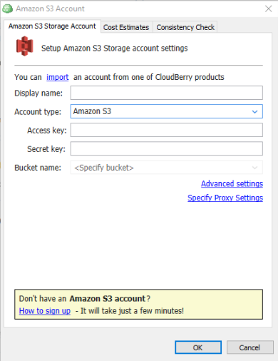Click the red Amazon S3 storage logo
This screenshot has height=361, width=278.
(x=24, y=46)
